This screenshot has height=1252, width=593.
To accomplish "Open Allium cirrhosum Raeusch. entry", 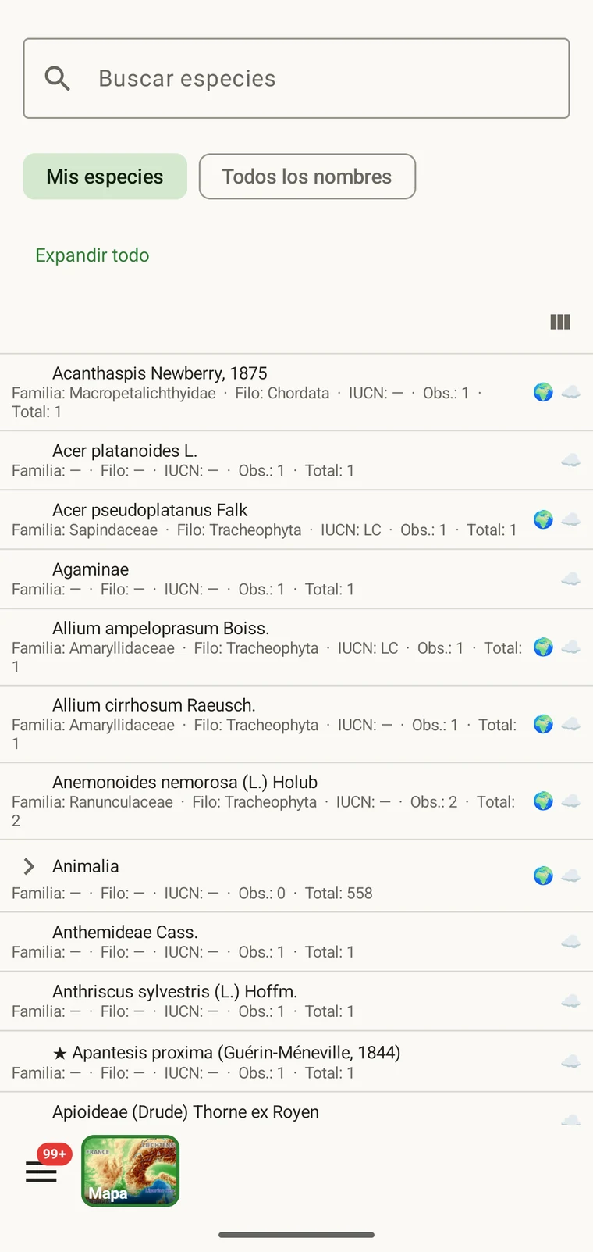I will (x=296, y=724).
